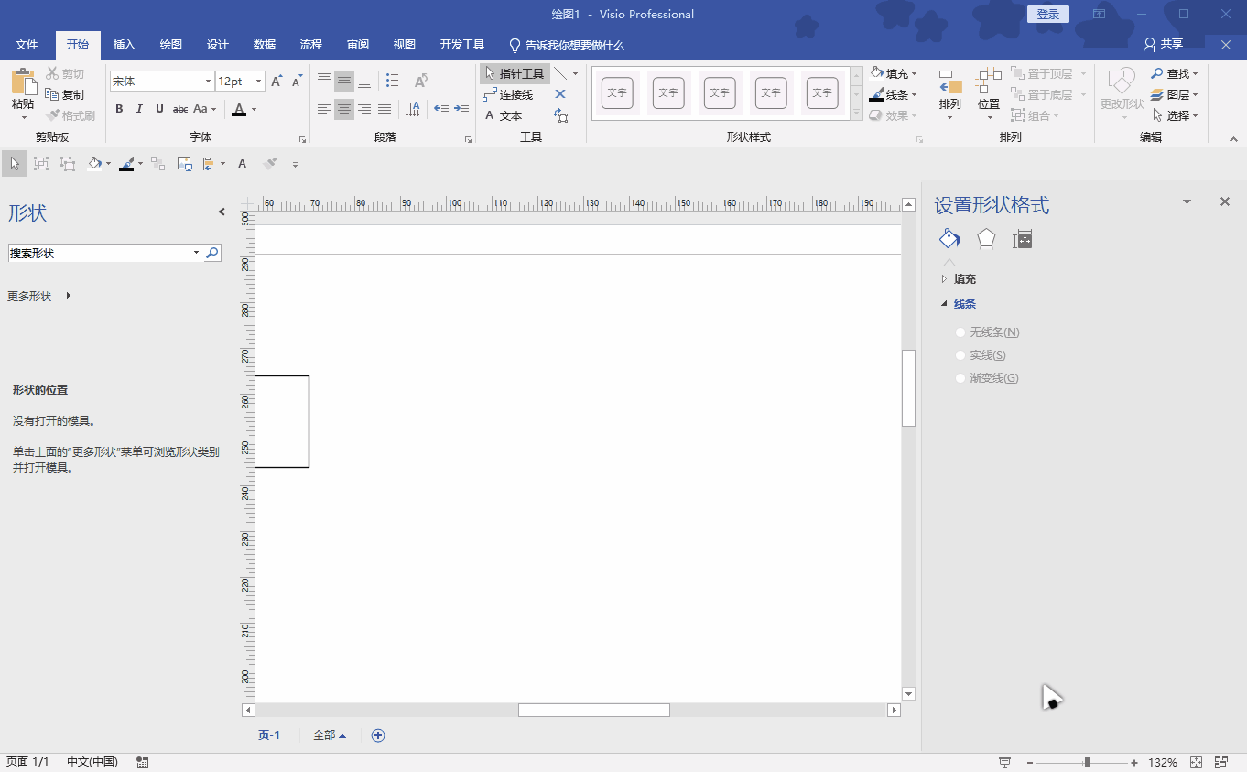Expand the Fill (填充) section
Image resolution: width=1247 pixels, height=772 pixels.
point(964,279)
